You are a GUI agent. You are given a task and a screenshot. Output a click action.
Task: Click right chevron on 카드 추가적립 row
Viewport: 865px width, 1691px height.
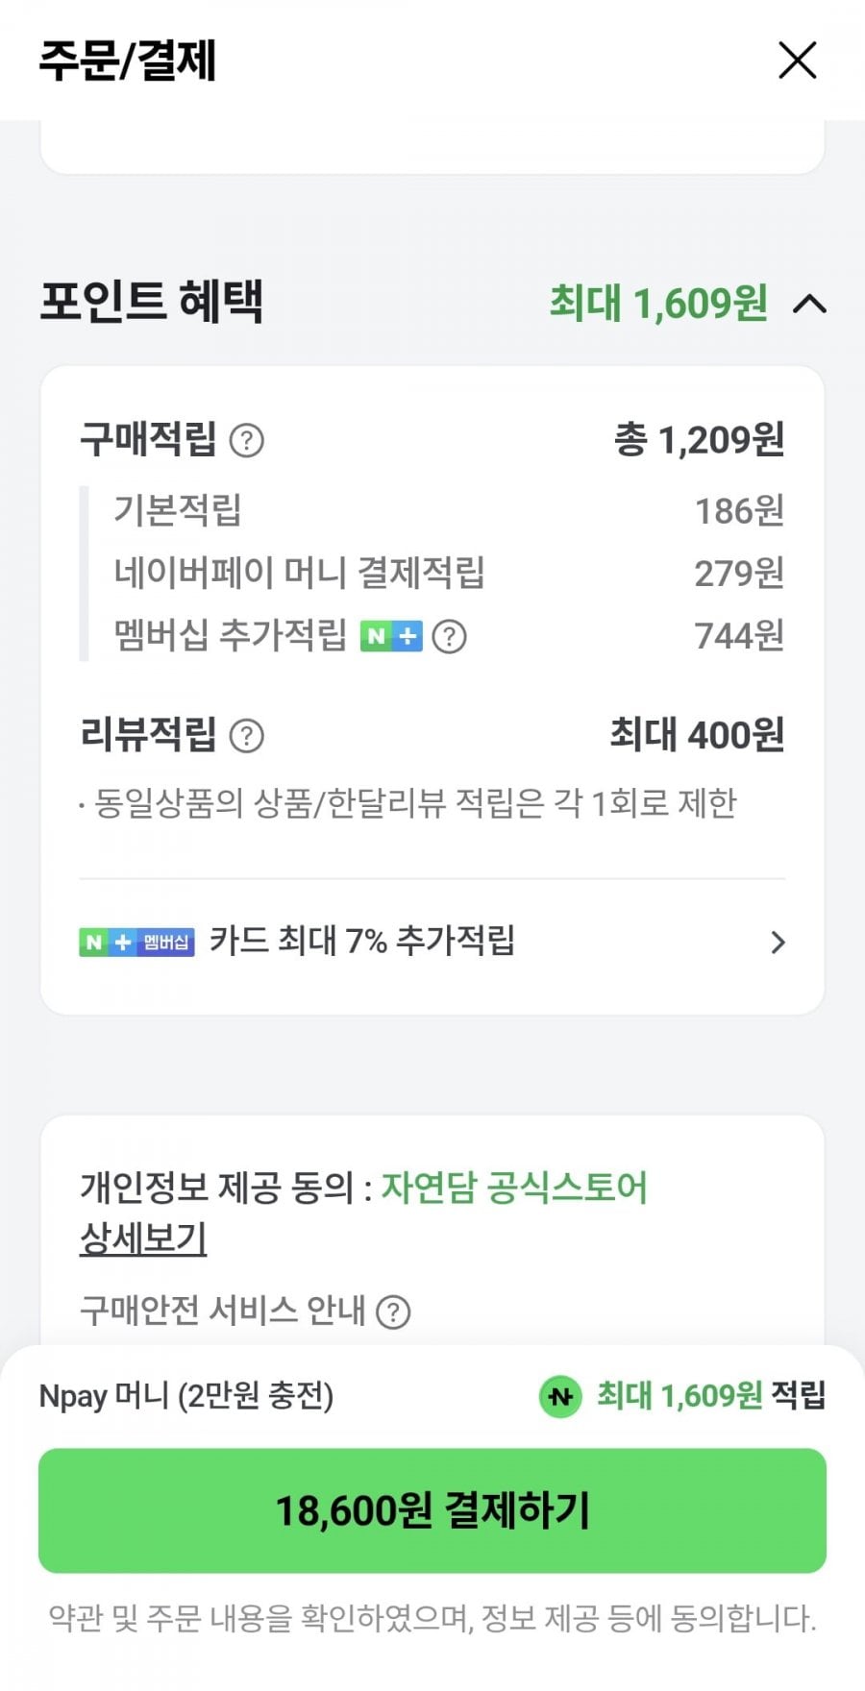click(778, 943)
